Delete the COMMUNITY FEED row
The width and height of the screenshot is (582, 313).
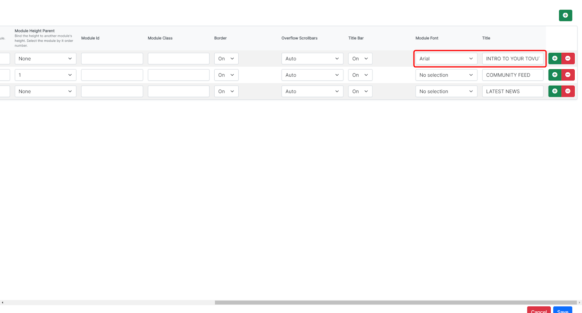(568, 75)
